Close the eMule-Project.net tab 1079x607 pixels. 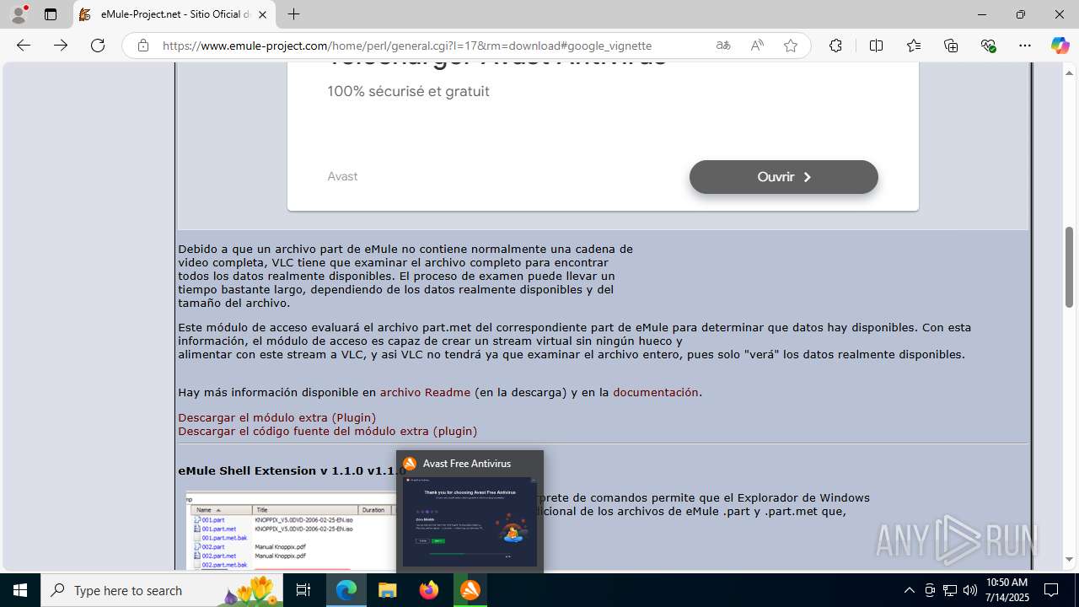262,14
